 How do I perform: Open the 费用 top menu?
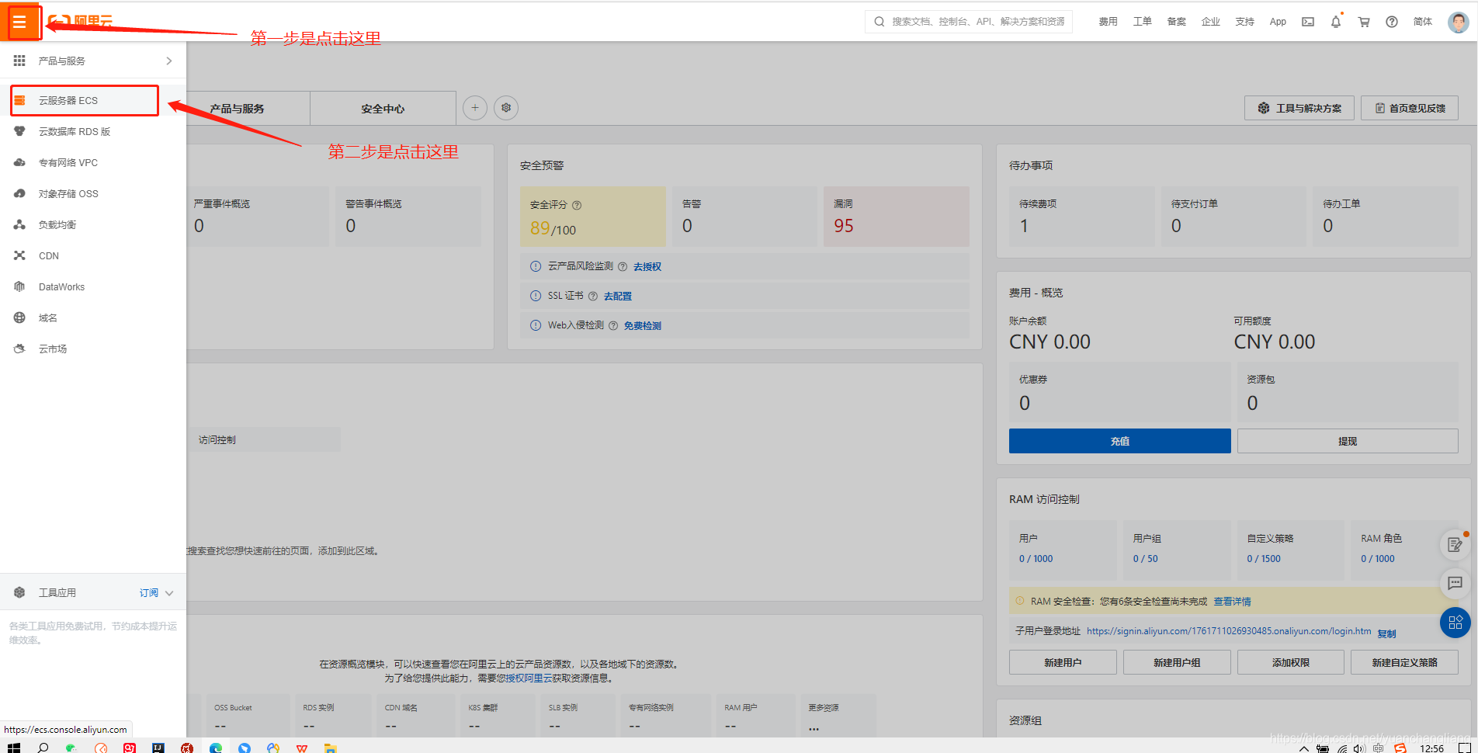pyautogui.click(x=1108, y=22)
